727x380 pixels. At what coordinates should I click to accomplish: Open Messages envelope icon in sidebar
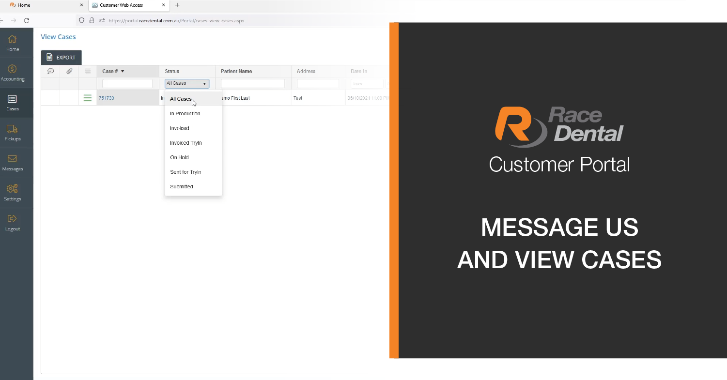point(13,160)
